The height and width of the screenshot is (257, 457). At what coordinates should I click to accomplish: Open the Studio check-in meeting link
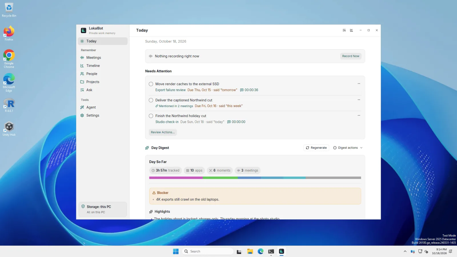(167, 122)
